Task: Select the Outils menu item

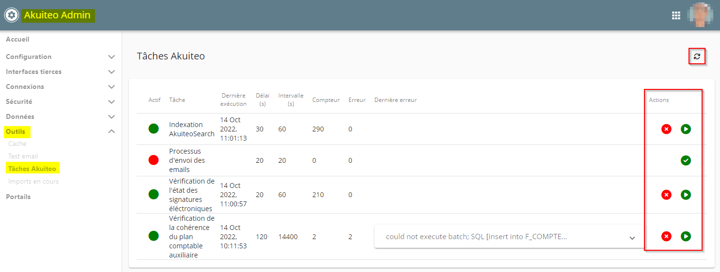Action: (x=16, y=131)
